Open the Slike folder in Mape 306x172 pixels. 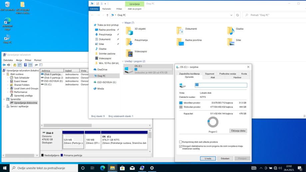[234, 42]
